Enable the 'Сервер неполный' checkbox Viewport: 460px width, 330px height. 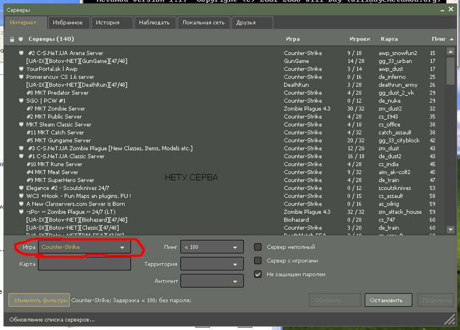tap(258, 247)
